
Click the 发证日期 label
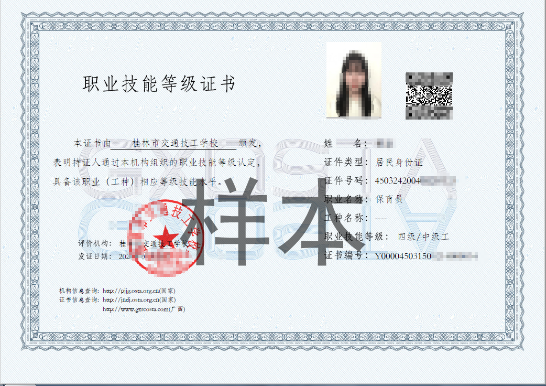coord(95,256)
